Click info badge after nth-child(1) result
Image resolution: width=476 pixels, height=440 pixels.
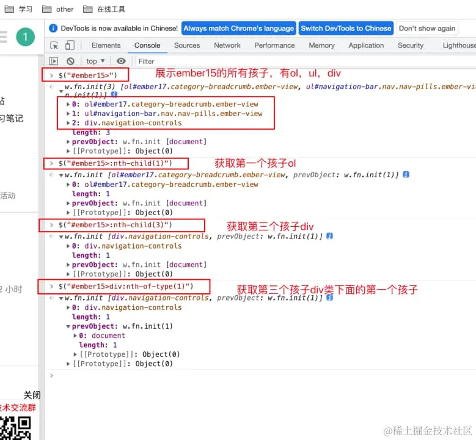pos(406,174)
